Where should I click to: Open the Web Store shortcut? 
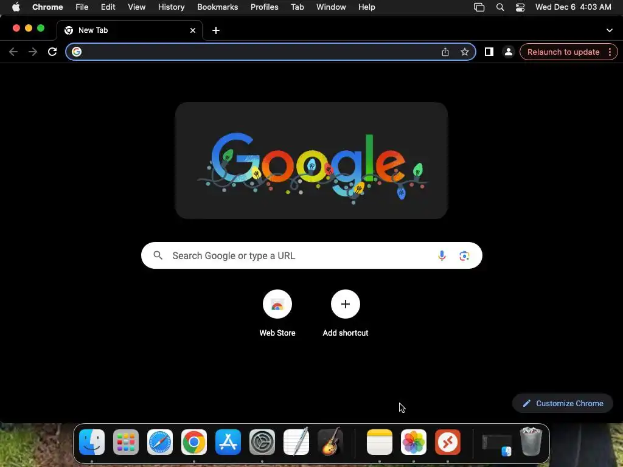click(277, 314)
